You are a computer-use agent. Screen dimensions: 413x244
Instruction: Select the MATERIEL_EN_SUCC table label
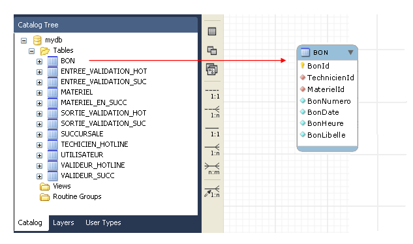(x=94, y=102)
